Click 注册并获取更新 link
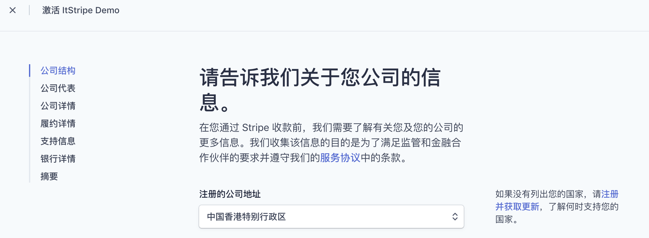 [x=517, y=207]
